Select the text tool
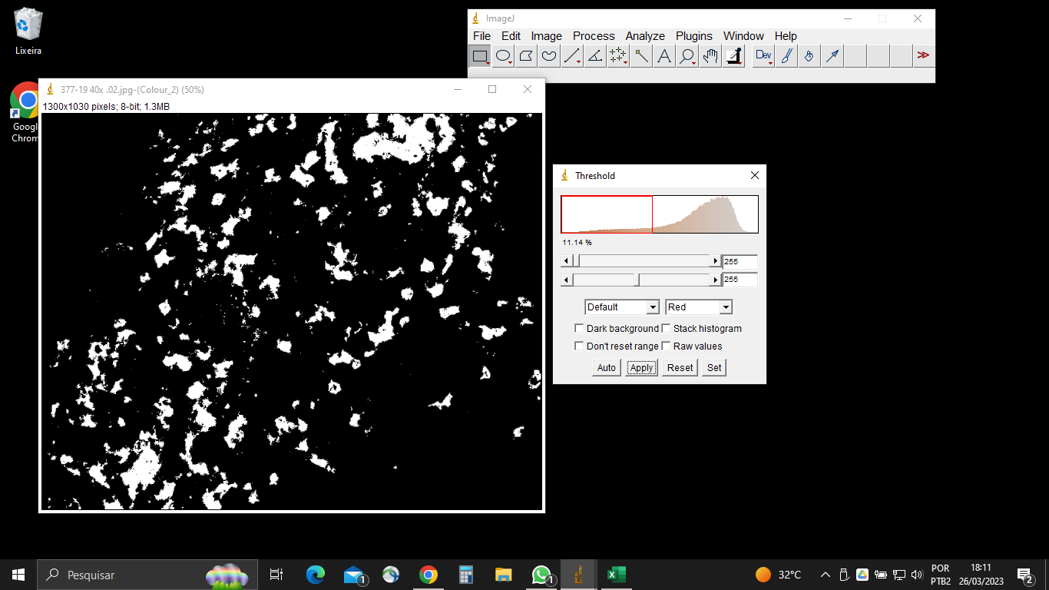The image size is (1049, 590). click(x=663, y=55)
